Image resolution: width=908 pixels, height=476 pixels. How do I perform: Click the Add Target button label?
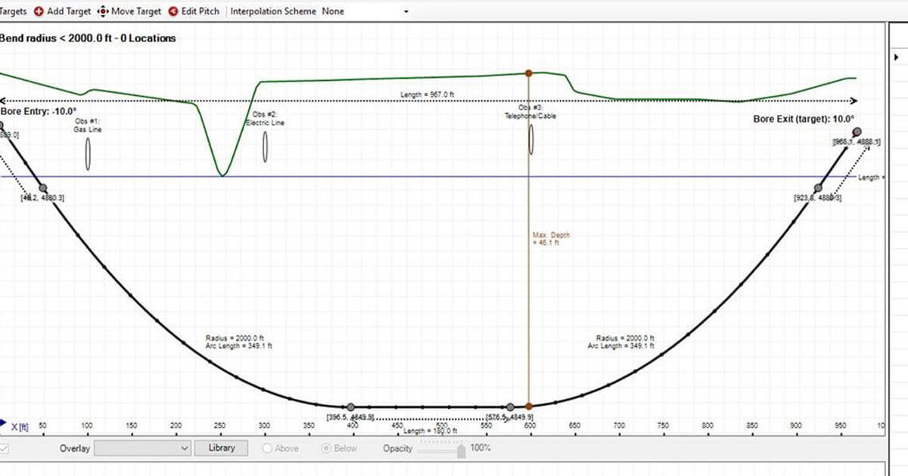point(69,11)
